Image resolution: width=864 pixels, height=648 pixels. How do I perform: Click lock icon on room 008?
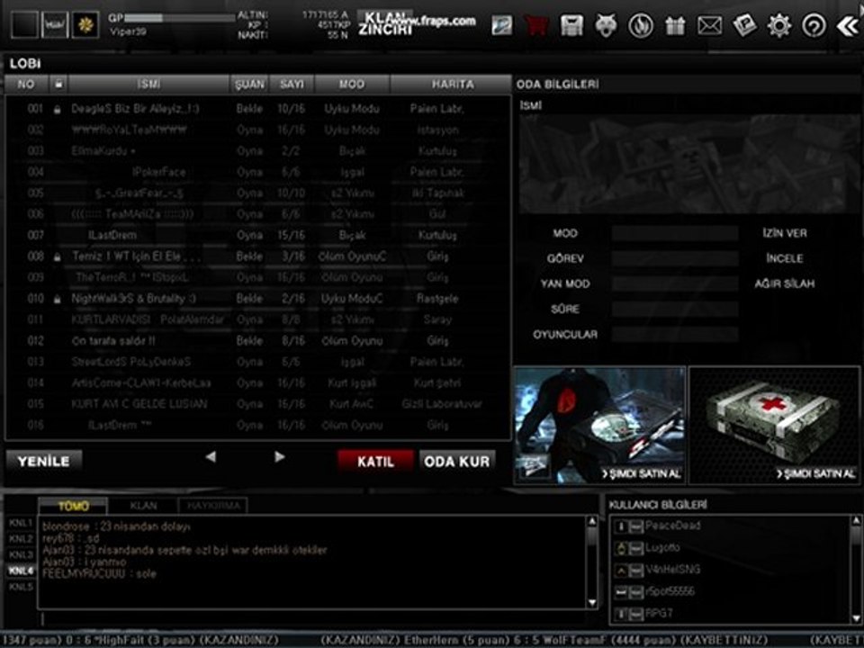(58, 256)
